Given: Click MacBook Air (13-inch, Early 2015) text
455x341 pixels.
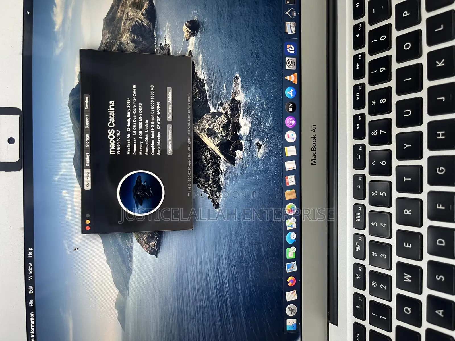Looking at the screenshot, I should click(129, 126).
